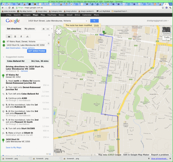Select the driving travel mode icon
This screenshot has height=162, width=173.
point(9,36)
